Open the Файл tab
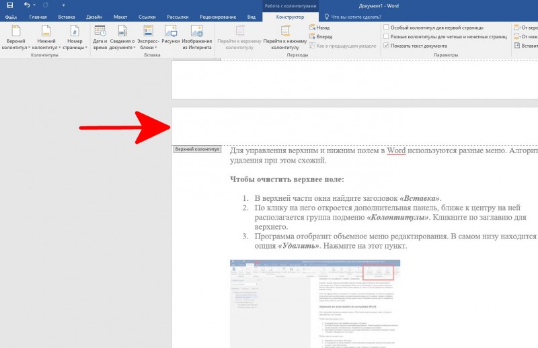The image size is (538, 348). pyautogui.click(x=11, y=17)
